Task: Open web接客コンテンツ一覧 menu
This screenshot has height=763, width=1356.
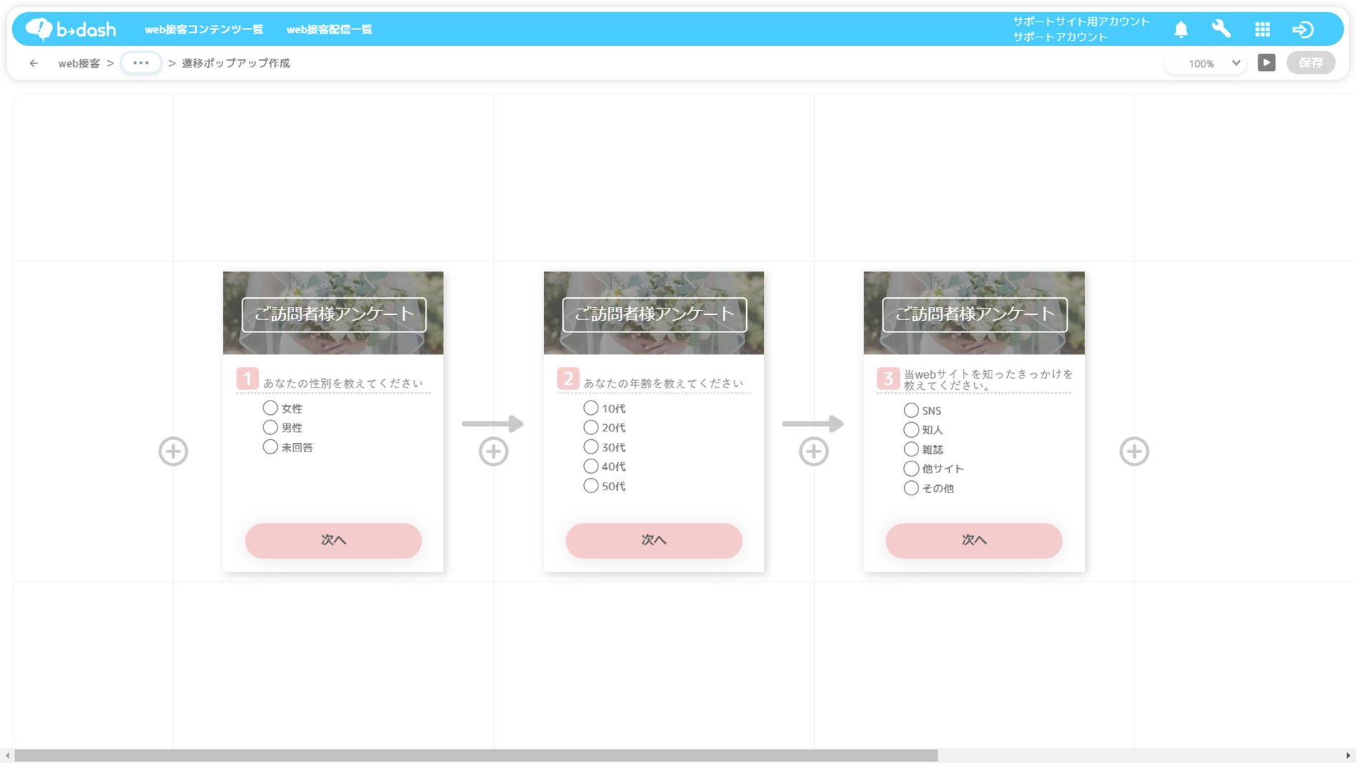Action: point(204,29)
